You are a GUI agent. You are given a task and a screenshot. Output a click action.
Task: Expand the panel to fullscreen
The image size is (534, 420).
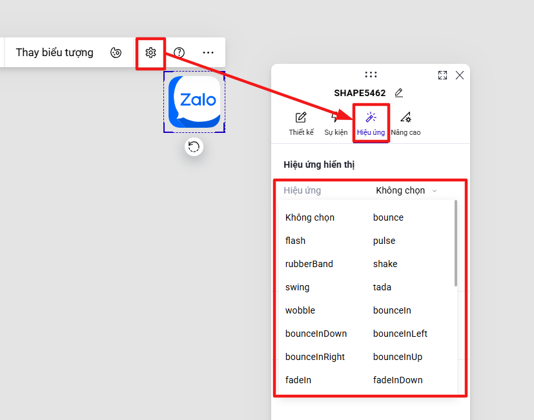pos(442,75)
